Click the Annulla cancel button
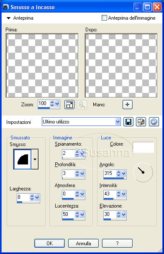Viewport: 164px width, 254px height. 83,243
